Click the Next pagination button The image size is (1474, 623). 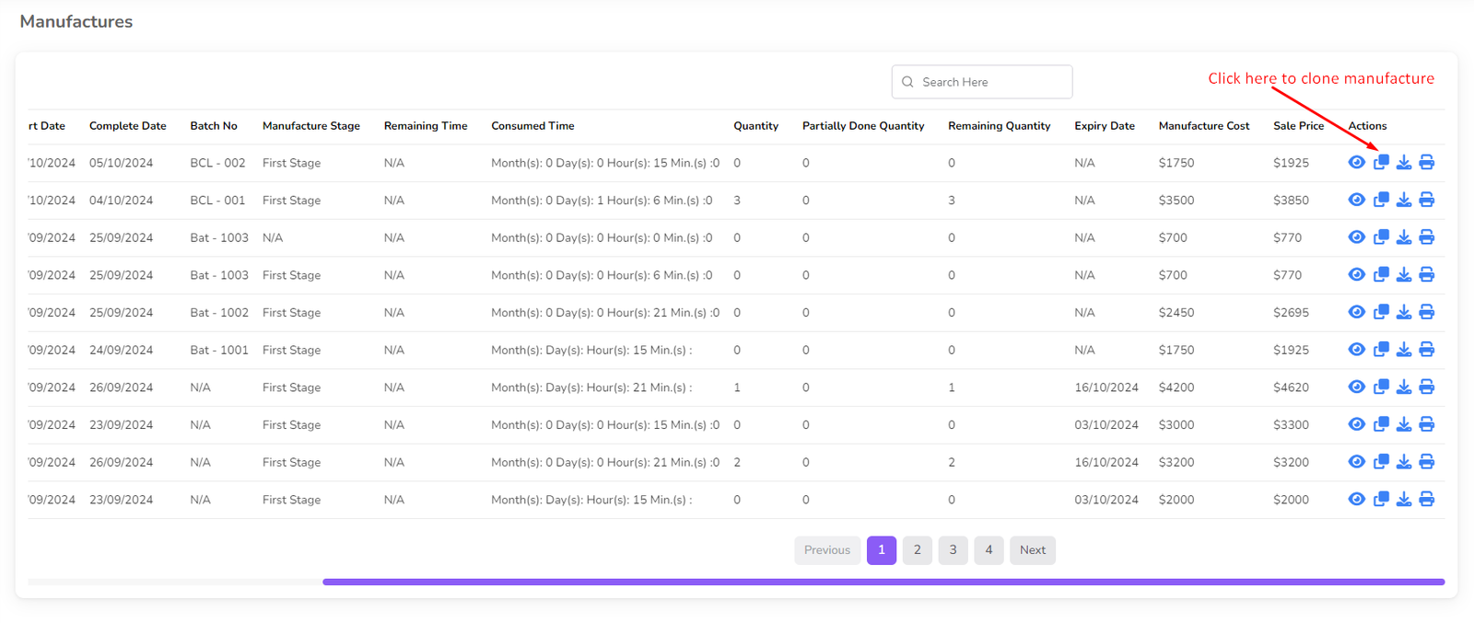click(1032, 550)
